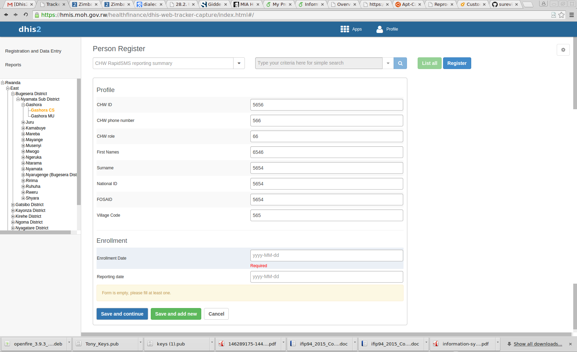Click the Enrollment Date field

(326, 256)
